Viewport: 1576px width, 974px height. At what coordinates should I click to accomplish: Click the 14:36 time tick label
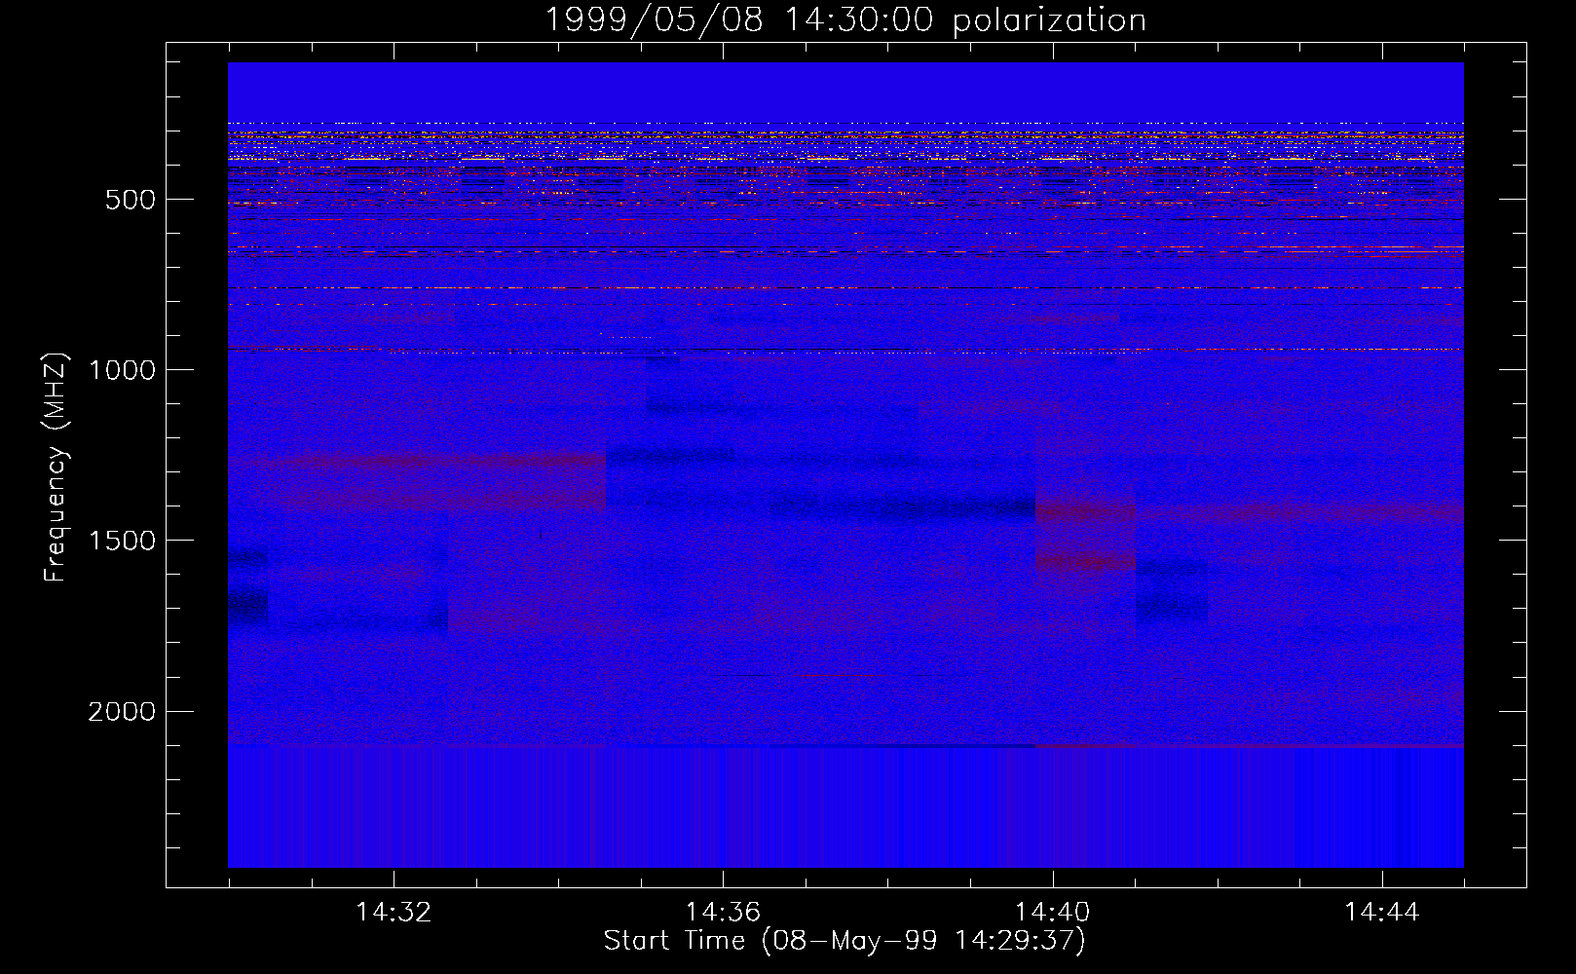(x=723, y=912)
